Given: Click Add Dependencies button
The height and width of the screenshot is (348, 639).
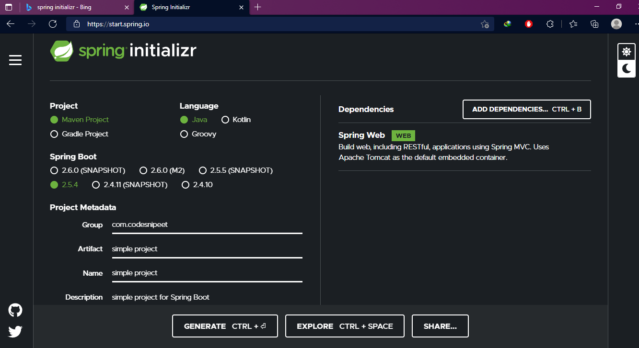Looking at the screenshot, I should pos(527,109).
